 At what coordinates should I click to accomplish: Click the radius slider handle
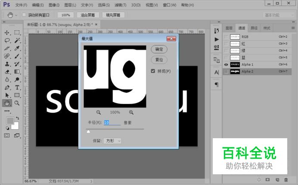(88, 132)
